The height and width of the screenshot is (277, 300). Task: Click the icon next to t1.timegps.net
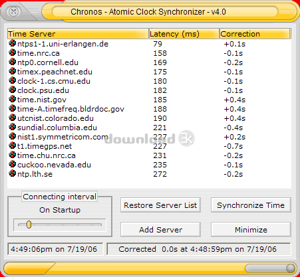coord(13,145)
